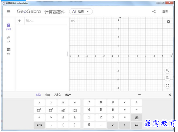178x132 pixels.
Task: Close the virtual keyboard
Action: pyautogui.click(x=170, y=95)
